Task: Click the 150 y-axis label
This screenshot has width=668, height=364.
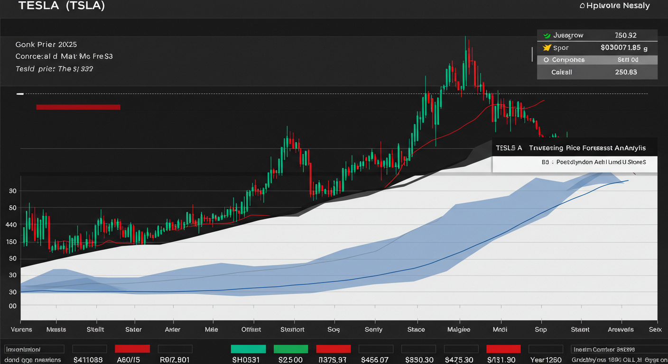Action: [x=12, y=242]
